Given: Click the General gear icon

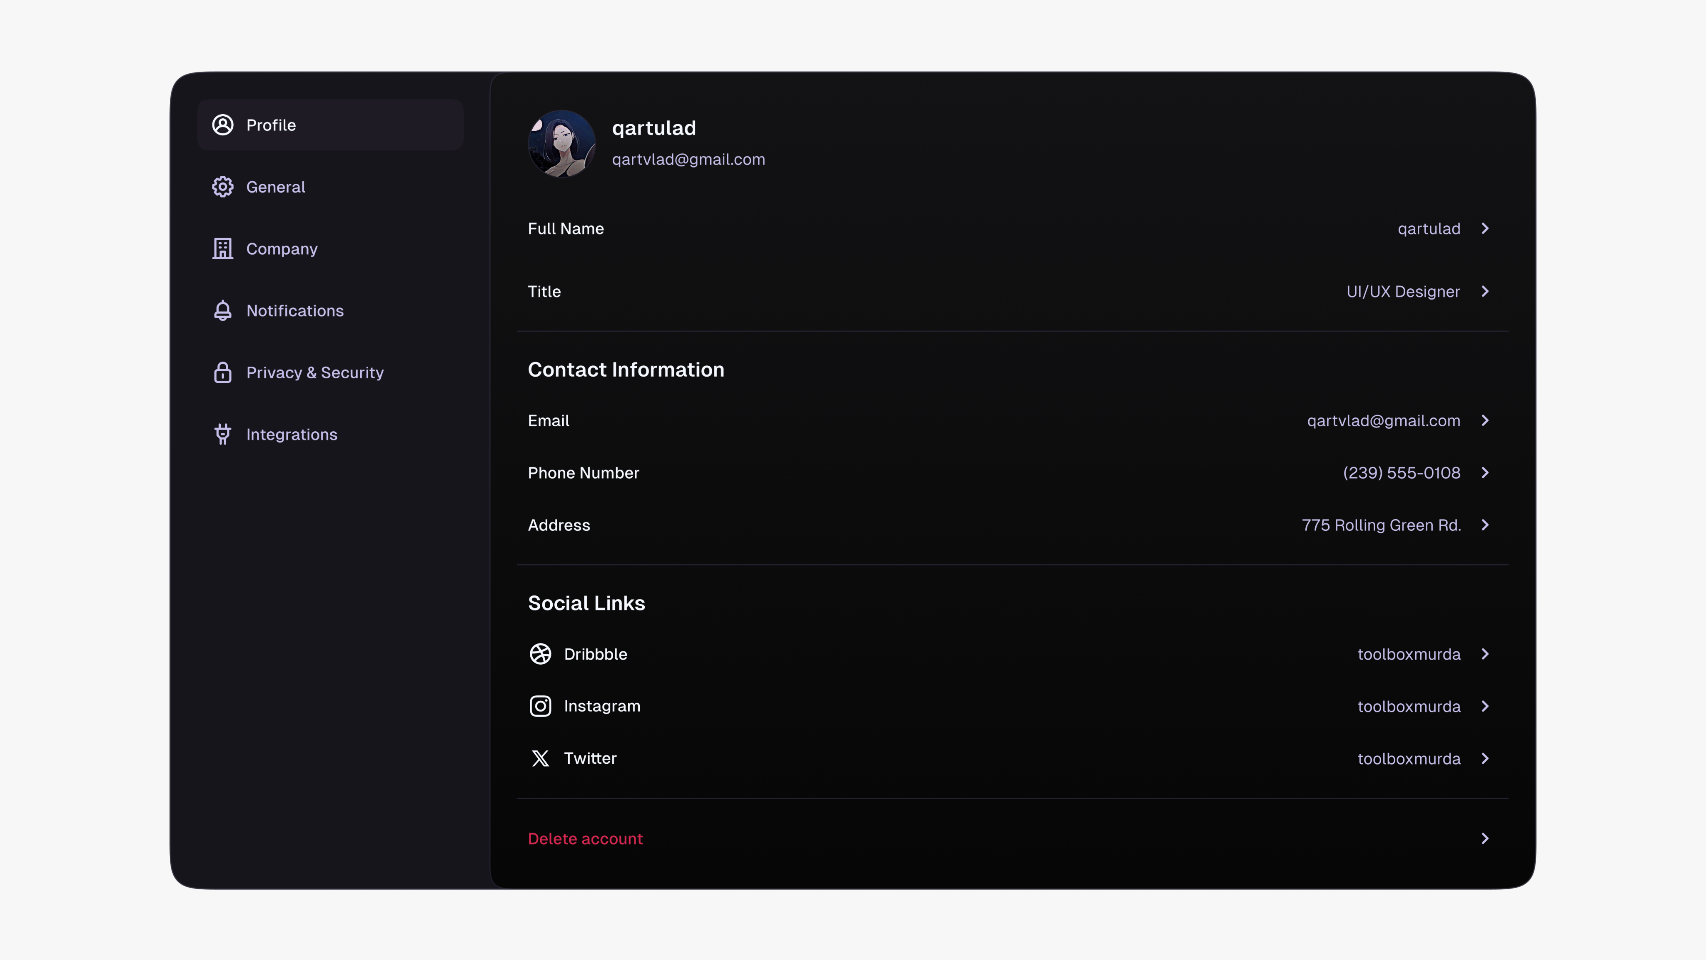Looking at the screenshot, I should [222, 187].
